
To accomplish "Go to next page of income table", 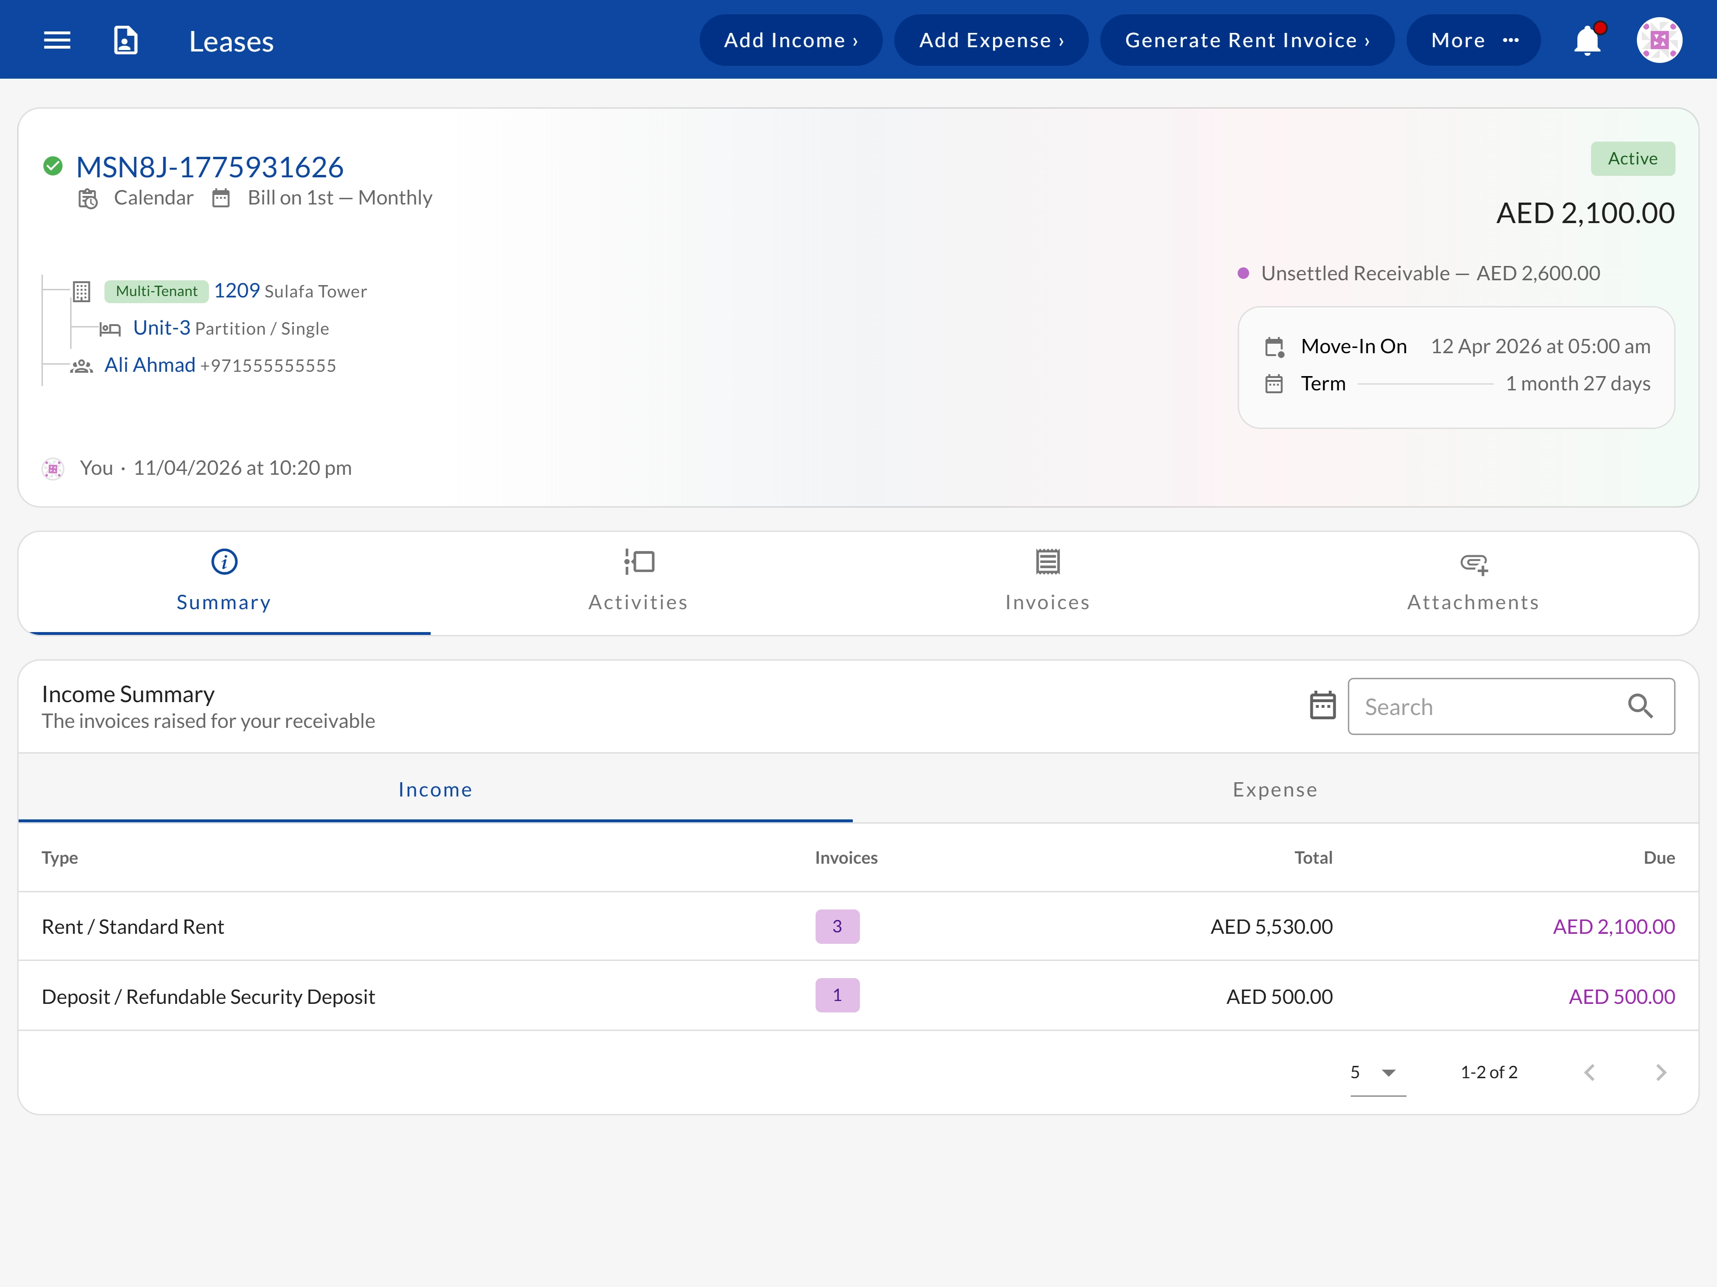I will coord(1661,1073).
